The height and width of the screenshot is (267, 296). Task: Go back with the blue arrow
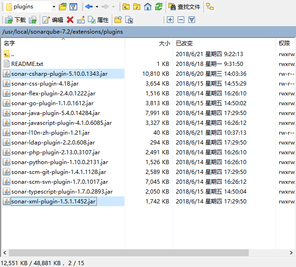[89, 7]
